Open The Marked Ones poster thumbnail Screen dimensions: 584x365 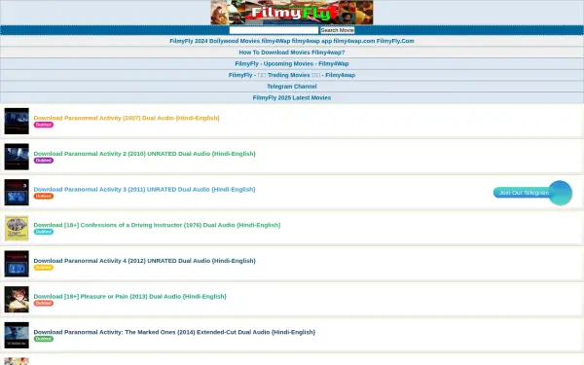tap(17, 335)
